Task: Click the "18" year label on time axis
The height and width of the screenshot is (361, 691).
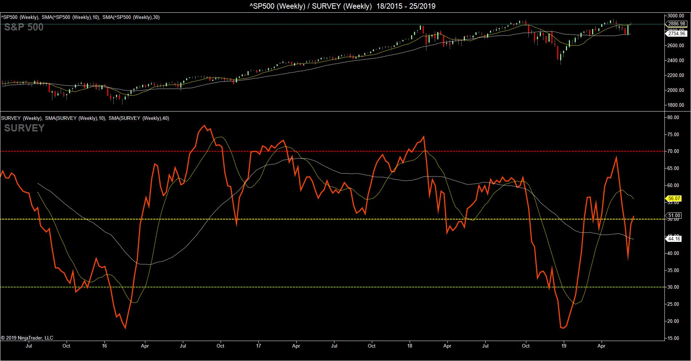Action: (410, 346)
